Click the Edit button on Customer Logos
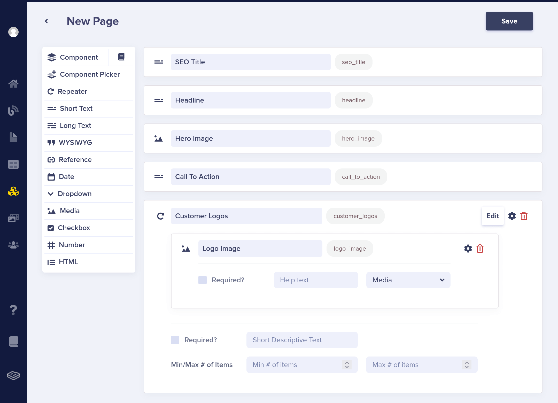Image resolution: width=558 pixels, height=403 pixels. 493,216
